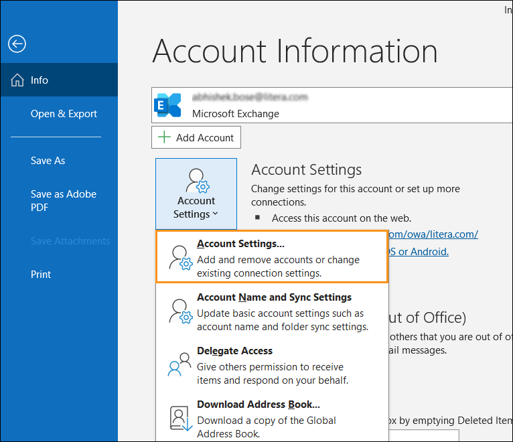Open the Open & Export section
The image size is (513, 442).
point(64,114)
